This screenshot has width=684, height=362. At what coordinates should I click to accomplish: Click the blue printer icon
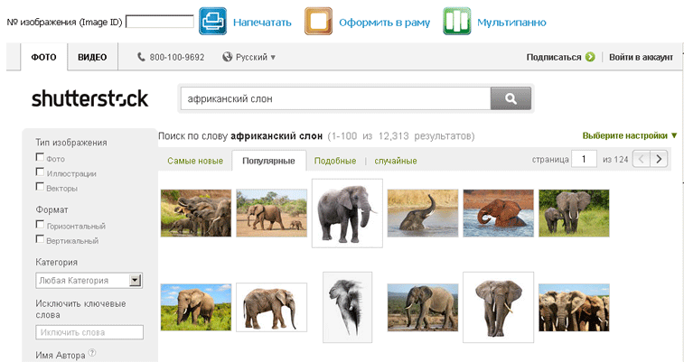coord(212,21)
